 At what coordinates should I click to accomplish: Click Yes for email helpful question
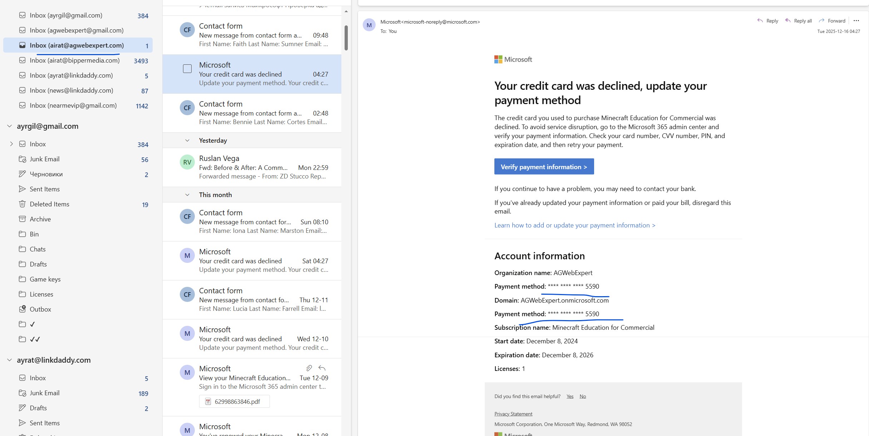click(570, 396)
